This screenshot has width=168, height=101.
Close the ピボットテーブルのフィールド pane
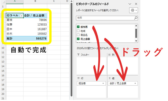pos(136,4)
